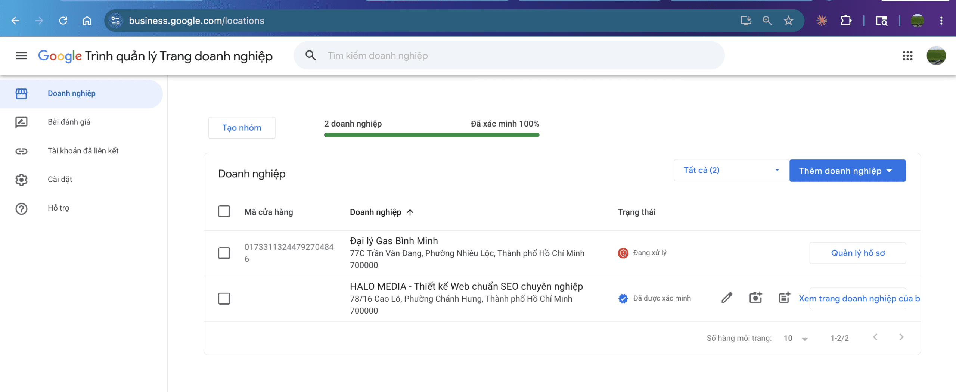
Task: Click the Google logo
Action: [x=60, y=56]
